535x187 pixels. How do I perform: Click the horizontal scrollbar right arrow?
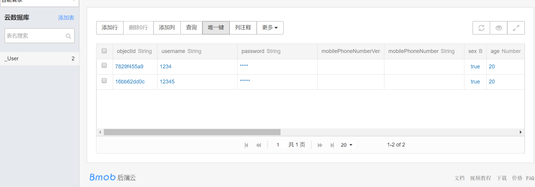pyautogui.click(x=520, y=132)
